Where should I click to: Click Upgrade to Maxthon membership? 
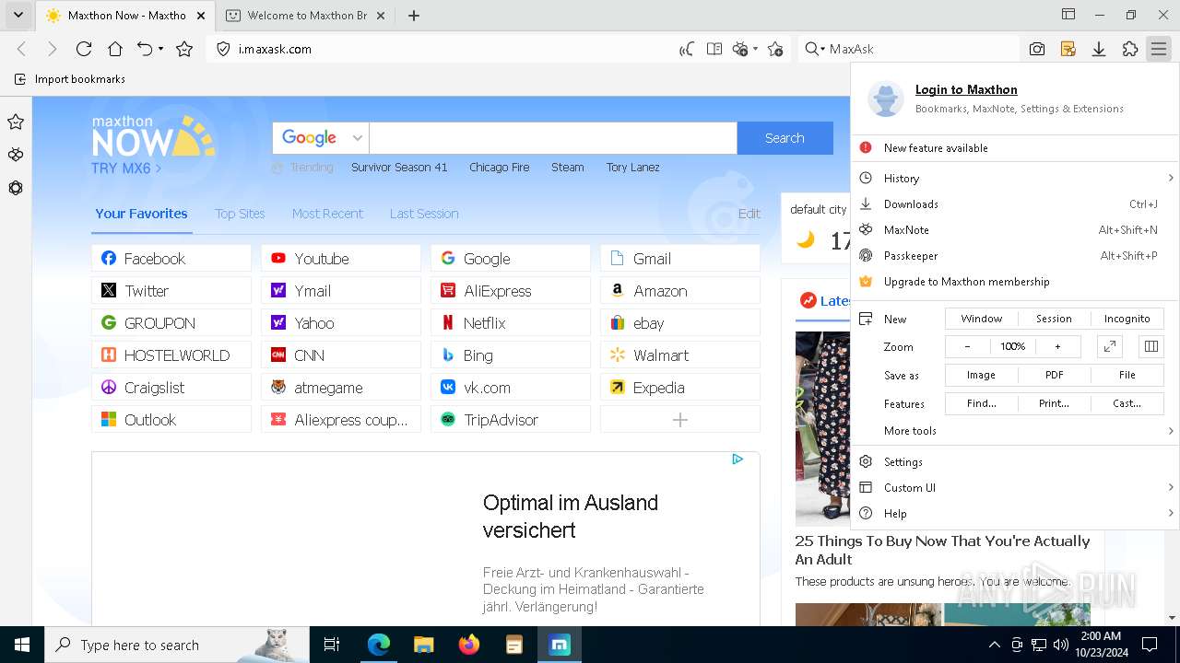pyautogui.click(x=1015, y=282)
